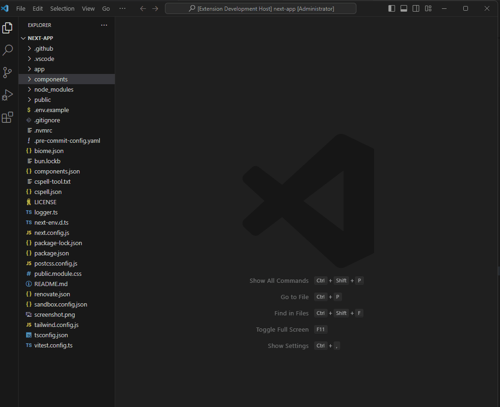This screenshot has height=407, width=500.
Task: Open the screenshot.png file
Action: coord(66,314)
